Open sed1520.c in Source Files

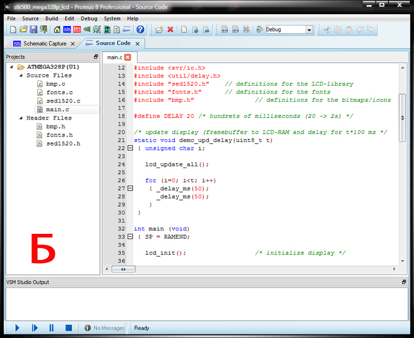[x=63, y=101]
